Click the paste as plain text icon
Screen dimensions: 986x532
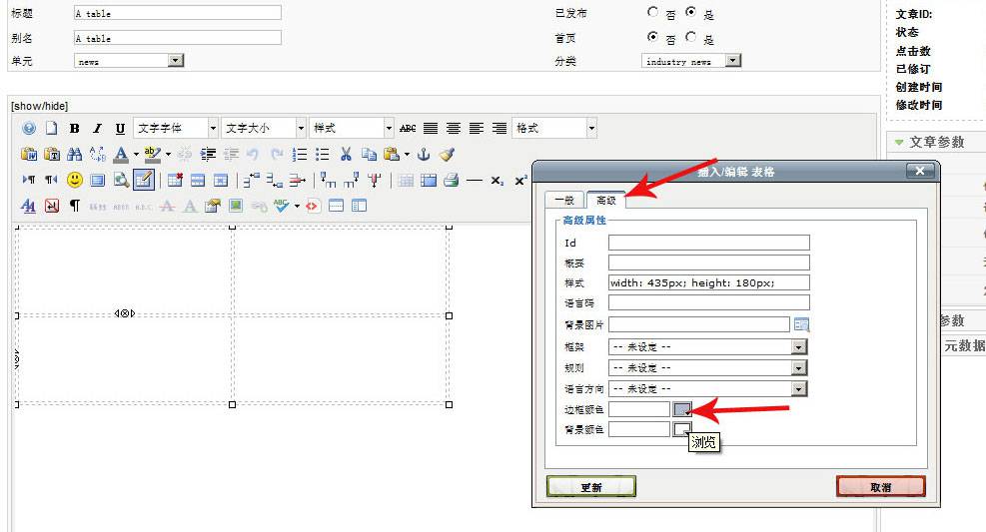coord(52,154)
